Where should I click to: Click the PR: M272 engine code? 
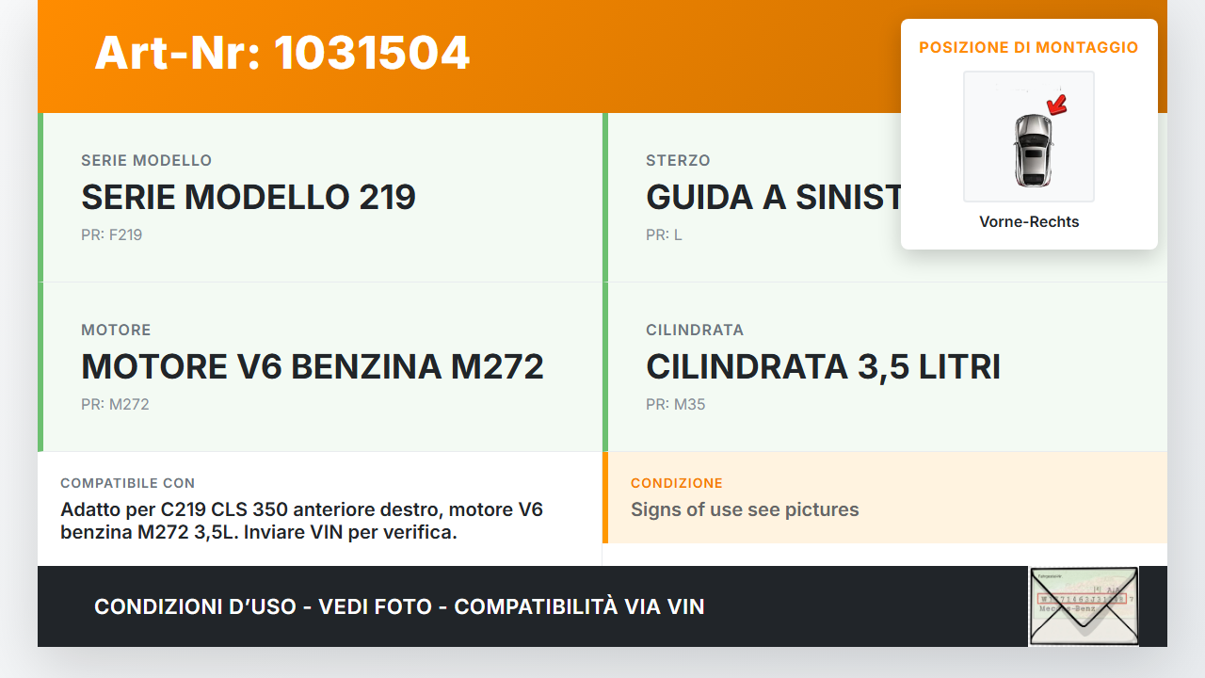(x=115, y=405)
